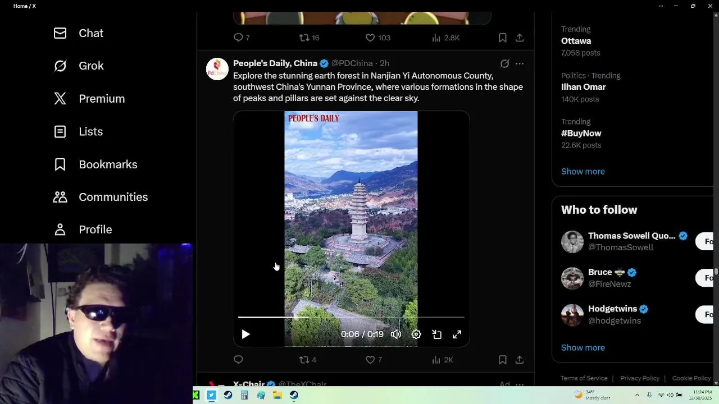Click the Profile person icon
This screenshot has height=404, width=719.
(60, 229)
